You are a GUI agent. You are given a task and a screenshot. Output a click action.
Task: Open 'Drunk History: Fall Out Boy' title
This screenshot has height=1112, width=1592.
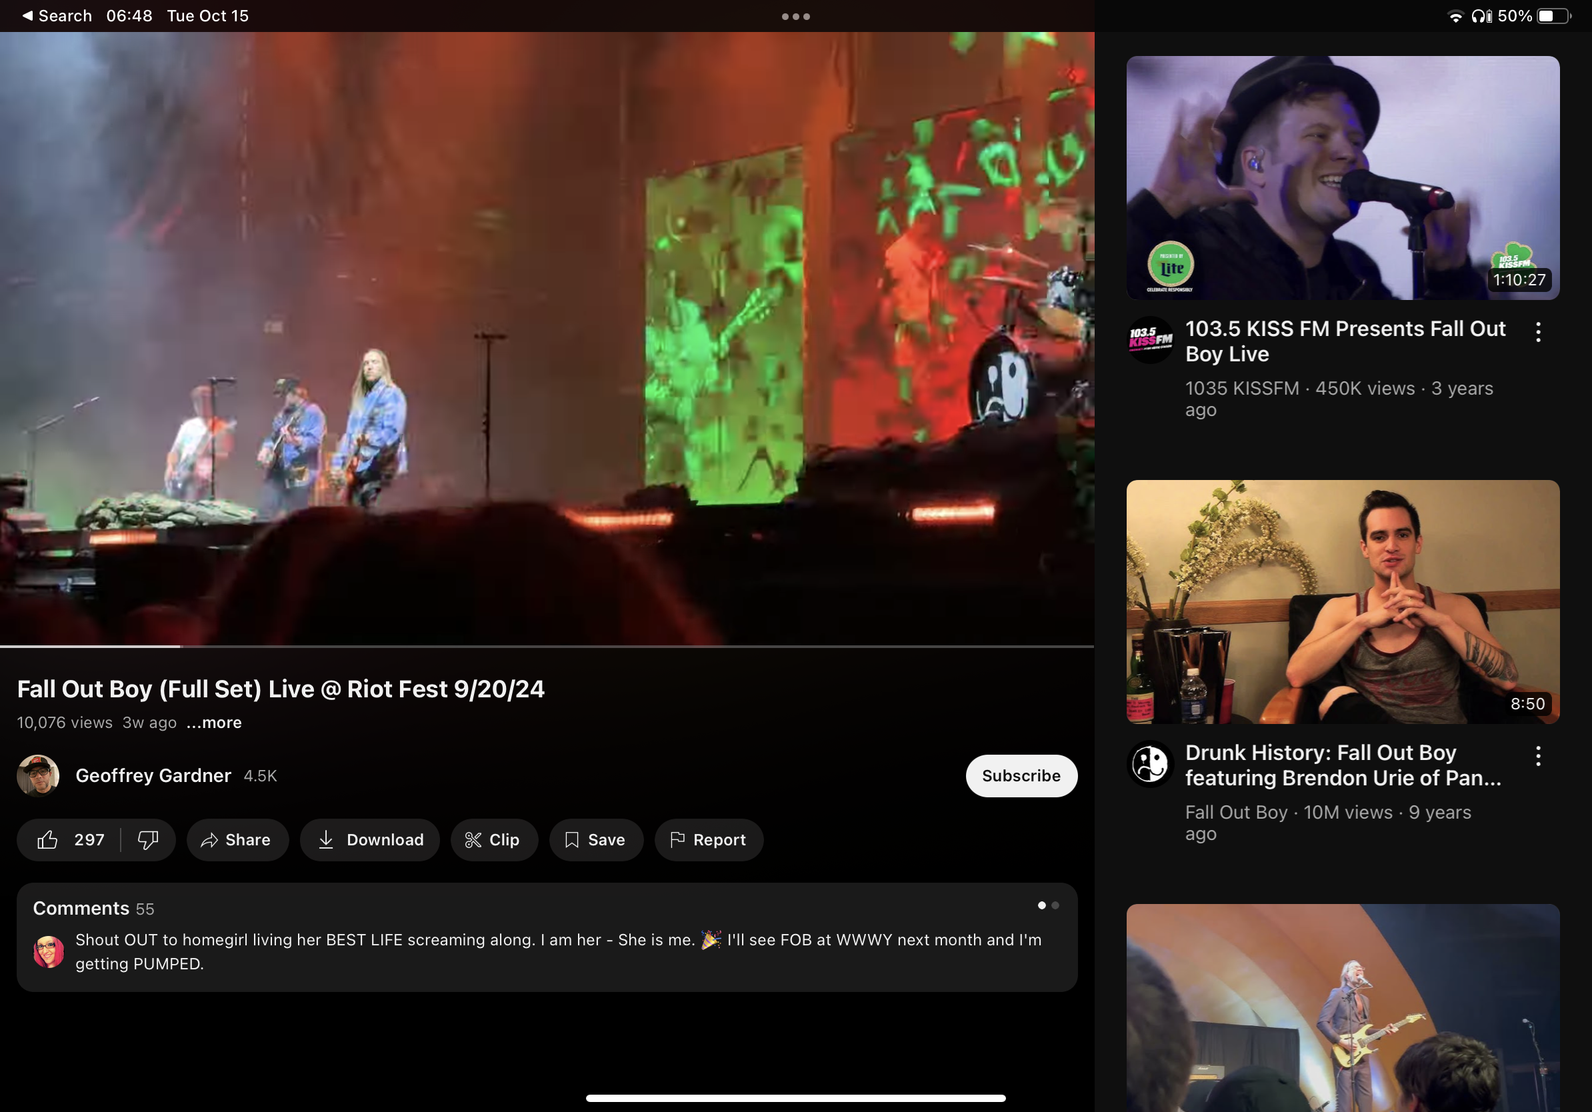point(1343,765)
